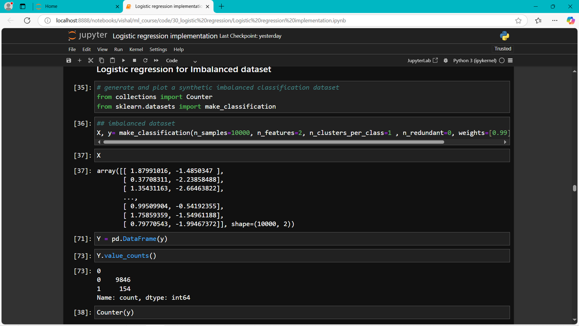Run the selected cell with the play icon
579x326 pixels.
click(124, 60)
